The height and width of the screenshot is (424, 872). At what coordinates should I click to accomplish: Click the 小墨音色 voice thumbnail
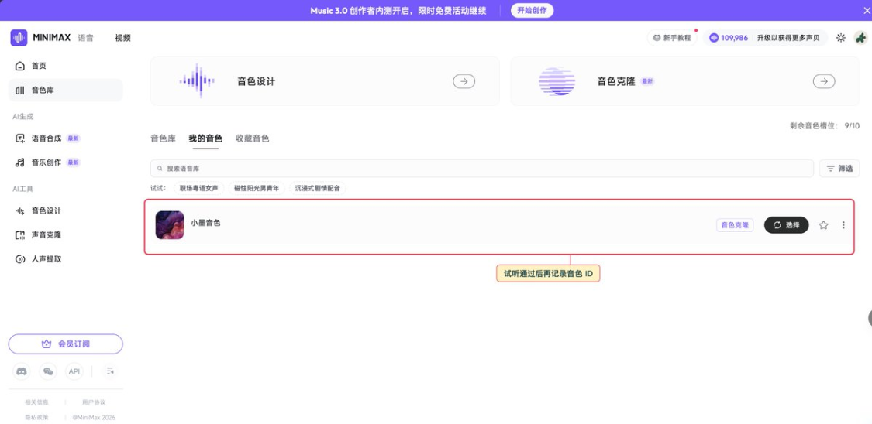coord(170,224)
